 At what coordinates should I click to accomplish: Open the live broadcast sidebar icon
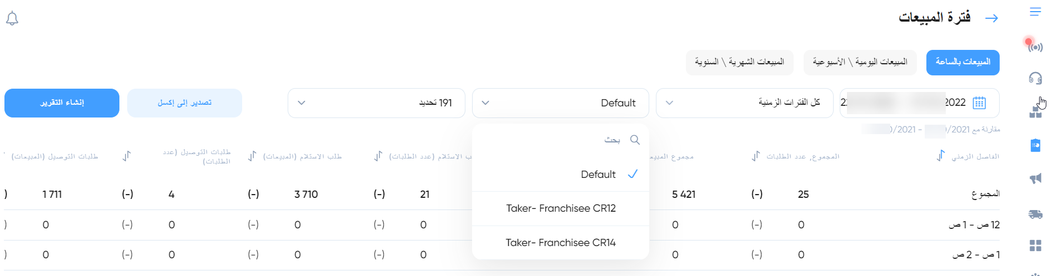[1034, 45]
